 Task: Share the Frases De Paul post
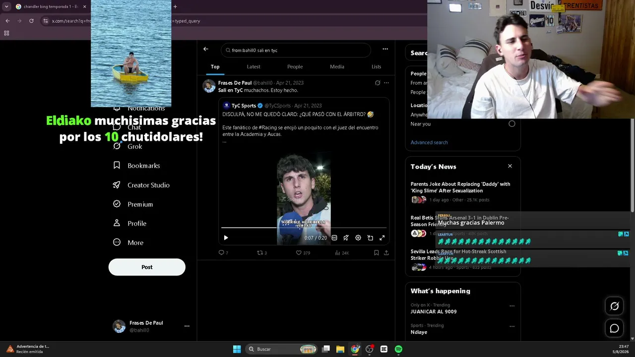coord(386,253)
